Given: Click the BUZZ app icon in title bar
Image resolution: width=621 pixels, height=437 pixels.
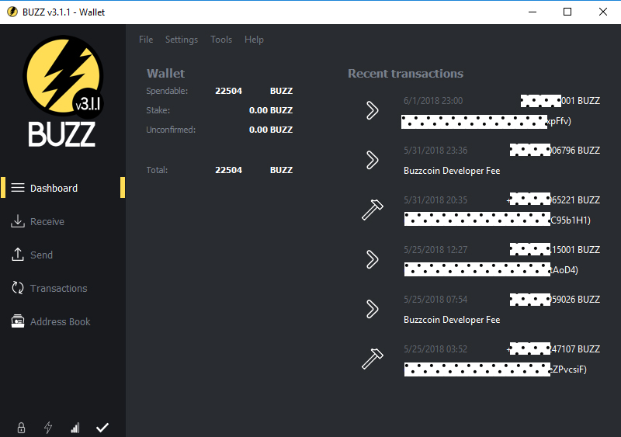Looking at the screenshot, I should [12, 12].
